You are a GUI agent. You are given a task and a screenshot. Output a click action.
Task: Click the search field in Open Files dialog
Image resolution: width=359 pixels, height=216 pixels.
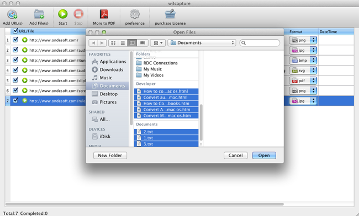(260, 42)
